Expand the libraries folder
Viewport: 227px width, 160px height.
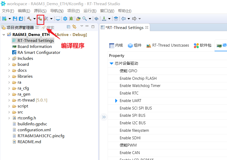coord(9,76)
